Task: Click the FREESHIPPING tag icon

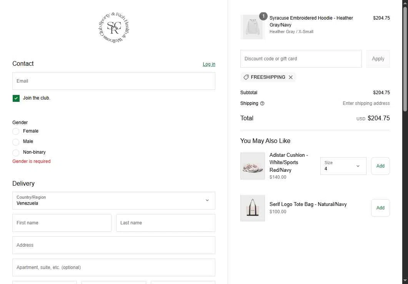Action: pos(246,77)
